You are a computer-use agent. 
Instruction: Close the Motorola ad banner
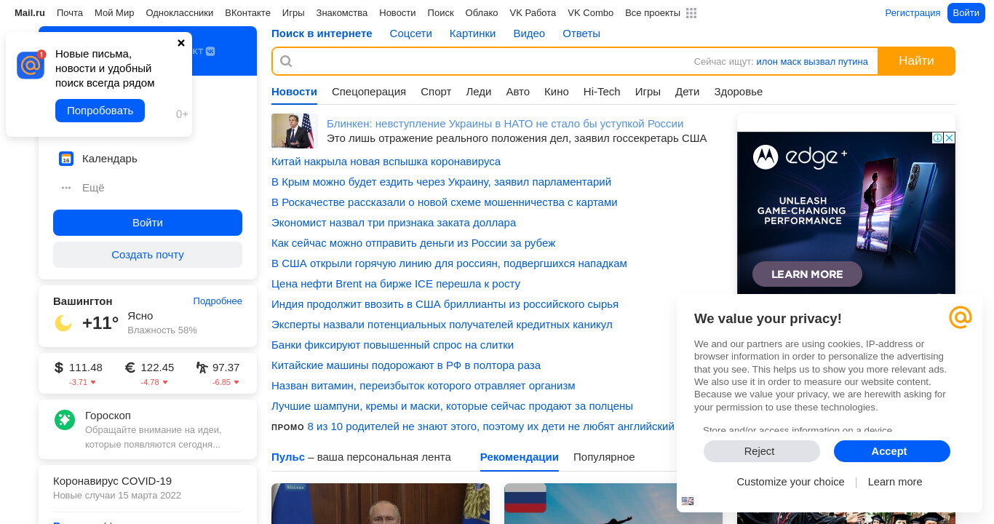(x=949, y=138)
